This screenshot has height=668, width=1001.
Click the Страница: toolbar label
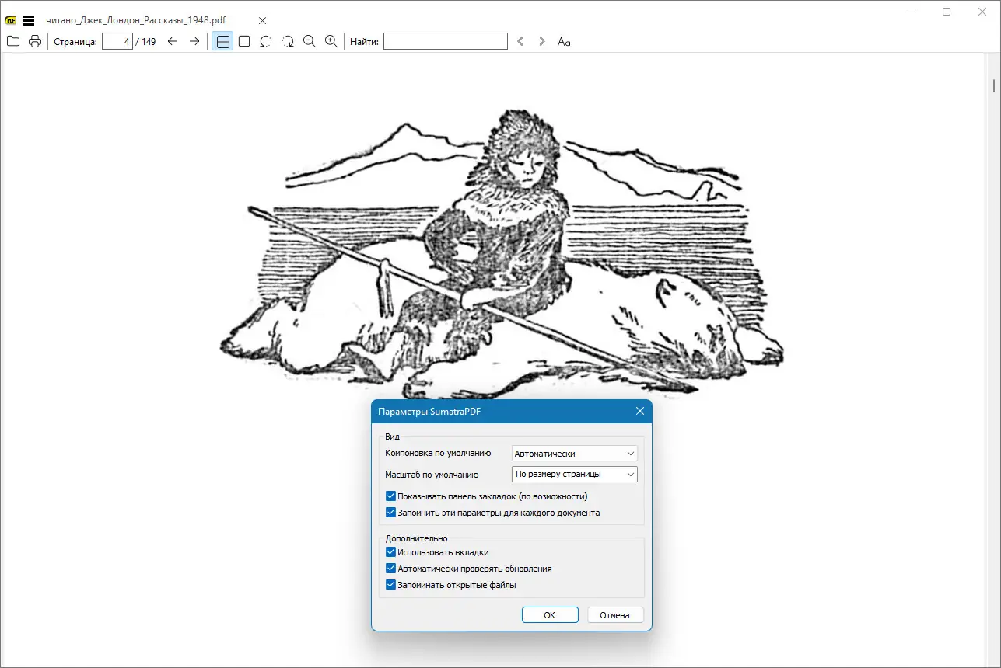[75, 42]
